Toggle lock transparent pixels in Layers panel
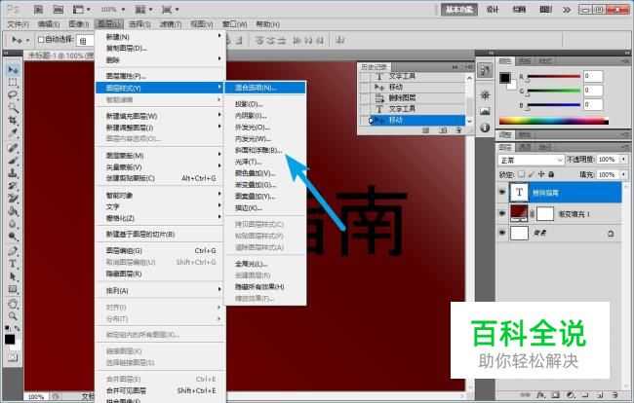 522,174
